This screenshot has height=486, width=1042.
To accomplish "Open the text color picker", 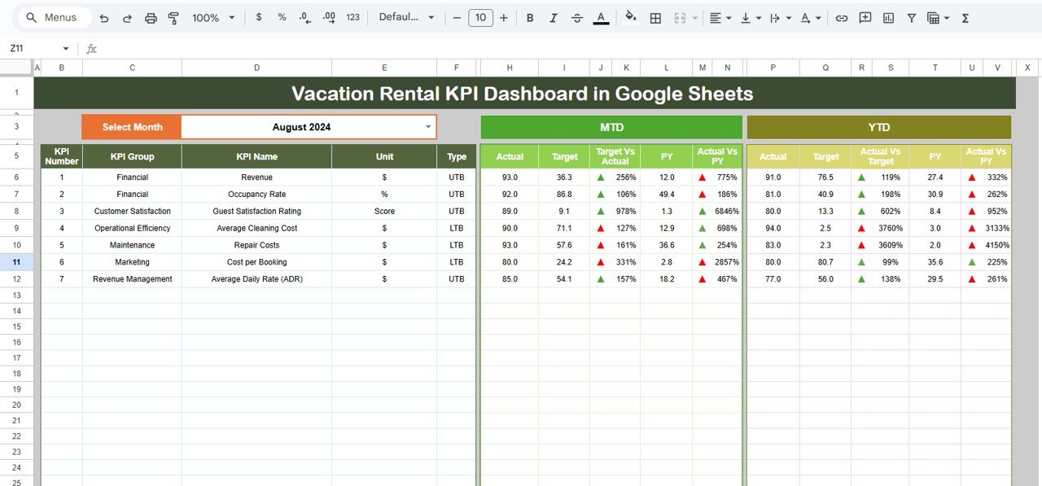I will pos(601,16).
